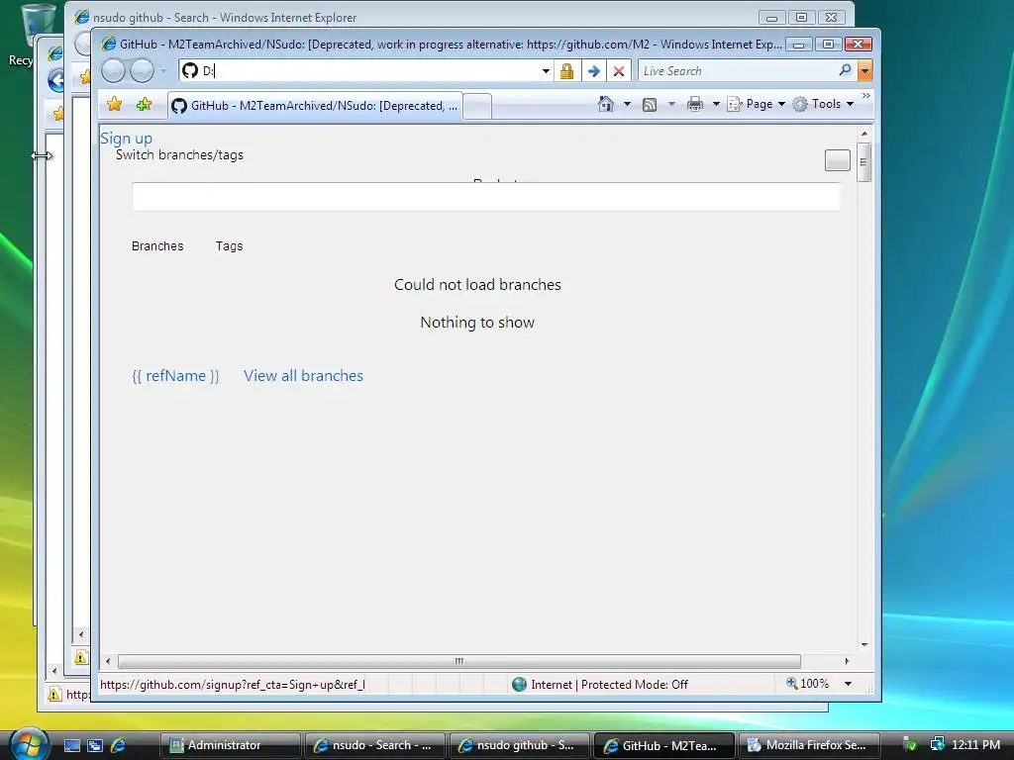Launch Internet Explorer from quick launch
This screenshot has height=760, width=1014.
pos(119,745)
